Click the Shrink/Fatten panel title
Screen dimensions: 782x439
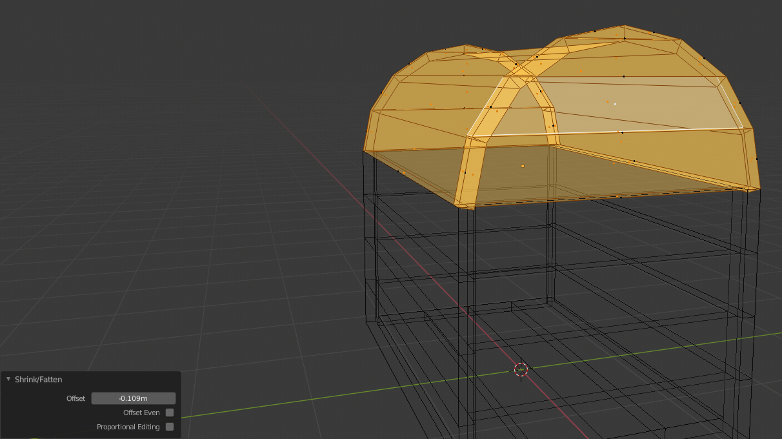39,380
